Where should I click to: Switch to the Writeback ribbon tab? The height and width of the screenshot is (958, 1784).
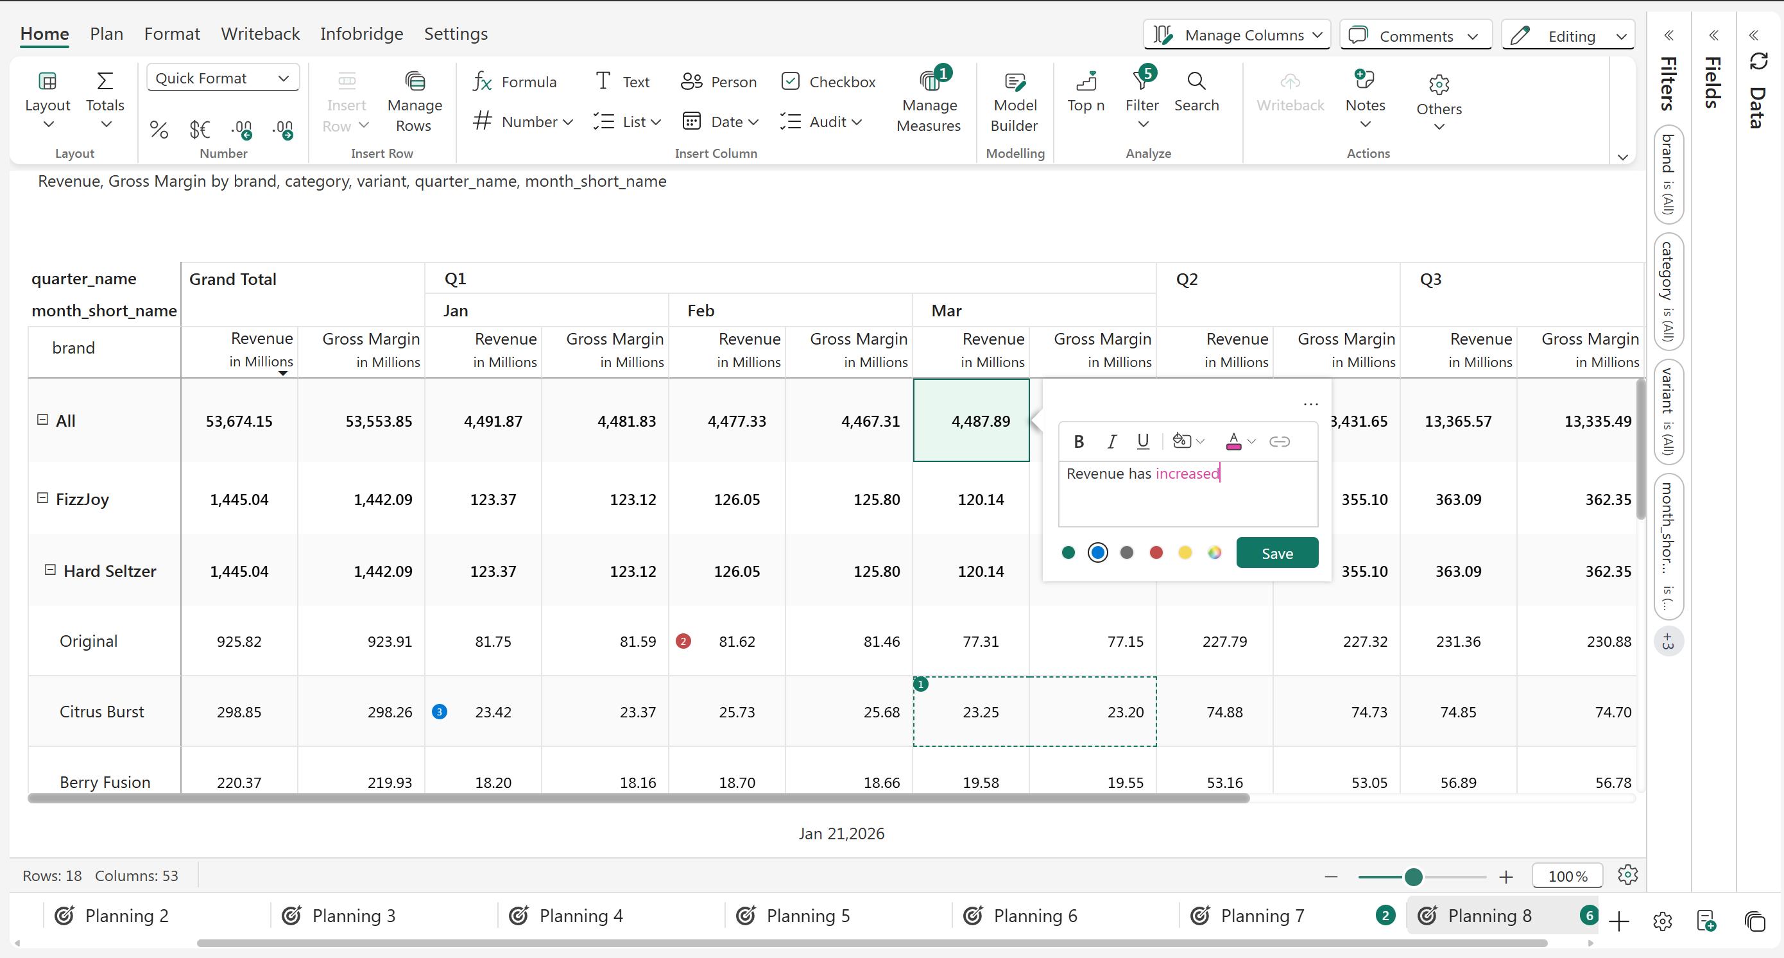pos(260,33)
